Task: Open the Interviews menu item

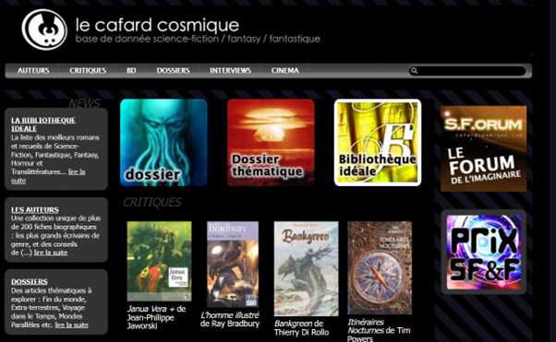Action: 230,70
